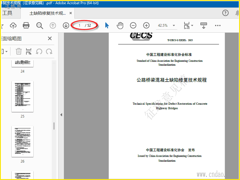Click the text 中国工程建设标准化协会 发布
Screen dimensions: 240x180
(x=170, y=150)
